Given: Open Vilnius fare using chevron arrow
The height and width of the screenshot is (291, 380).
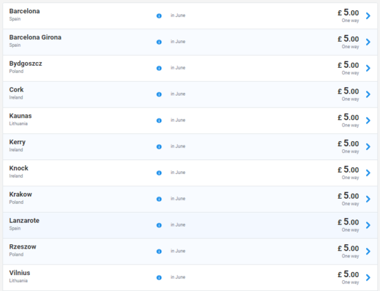Looking at the screenshot, I should click(368, 277).
